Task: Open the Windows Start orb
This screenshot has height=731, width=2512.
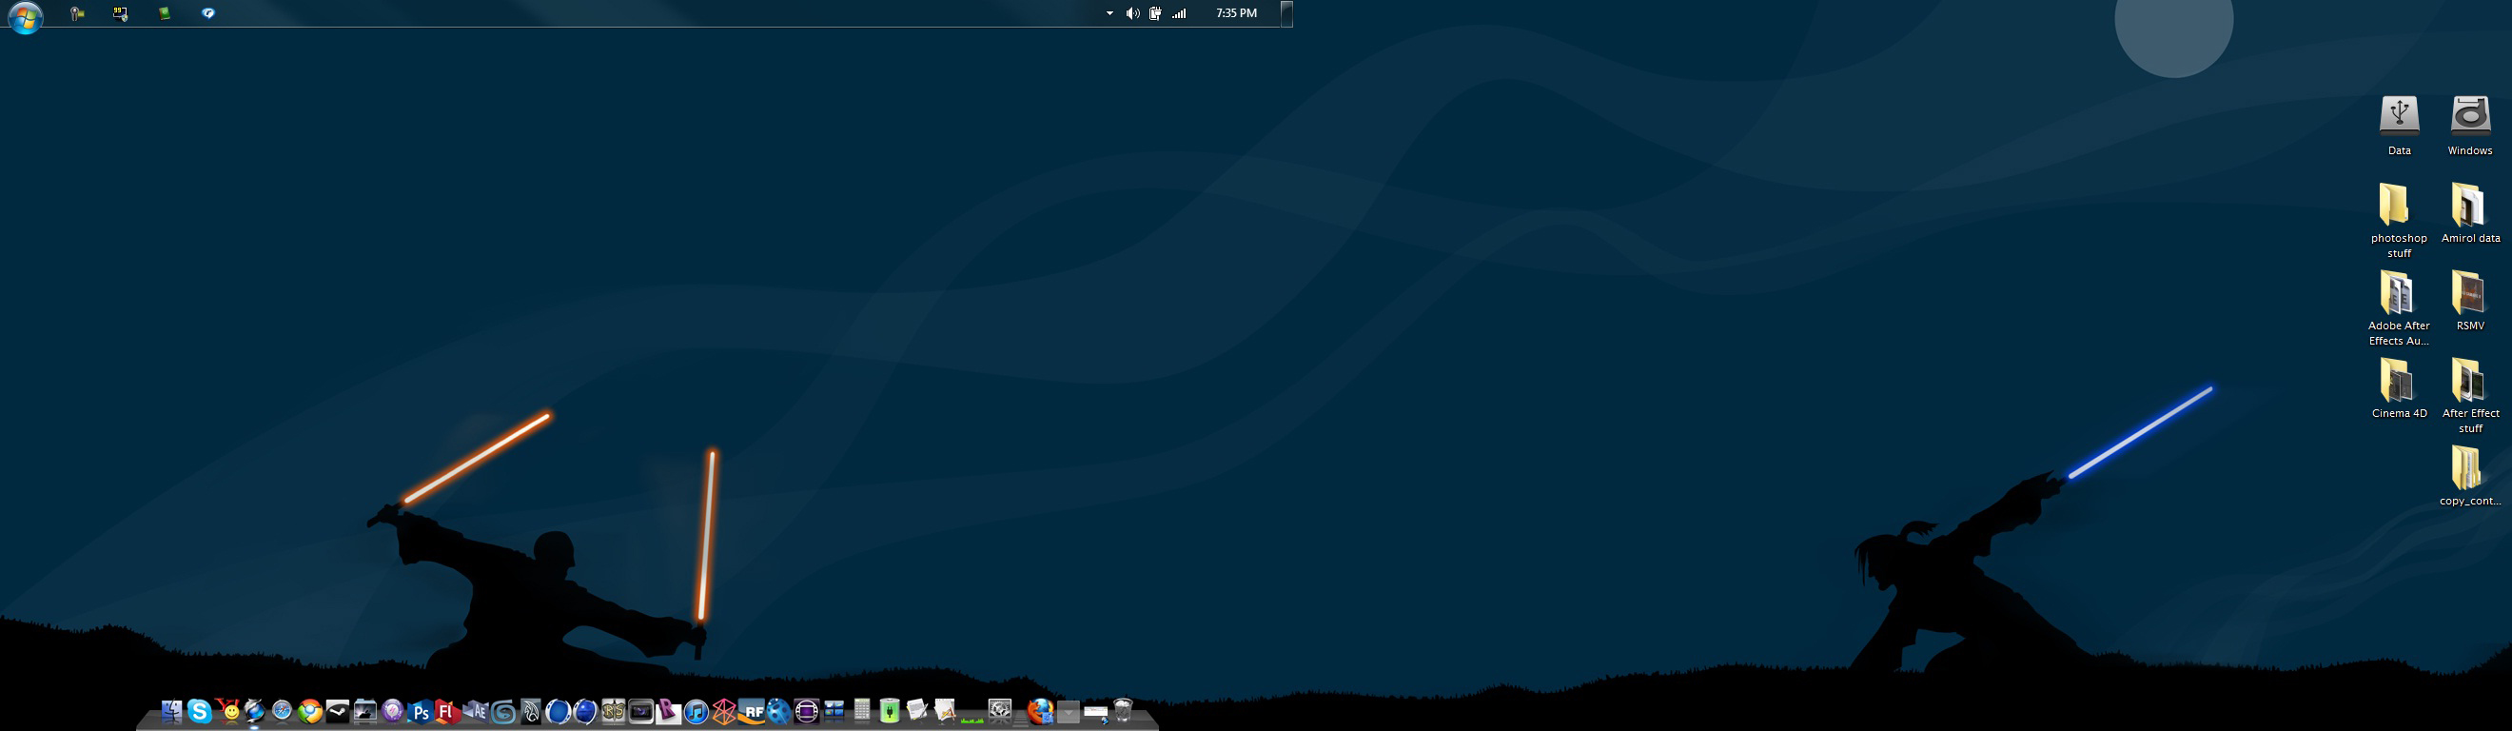Action: click(x=26, y=16)
